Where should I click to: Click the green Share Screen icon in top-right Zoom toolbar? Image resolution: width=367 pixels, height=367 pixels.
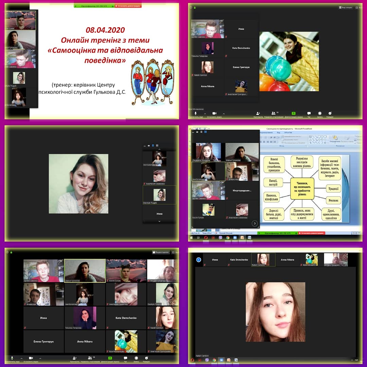pos(294,113)
